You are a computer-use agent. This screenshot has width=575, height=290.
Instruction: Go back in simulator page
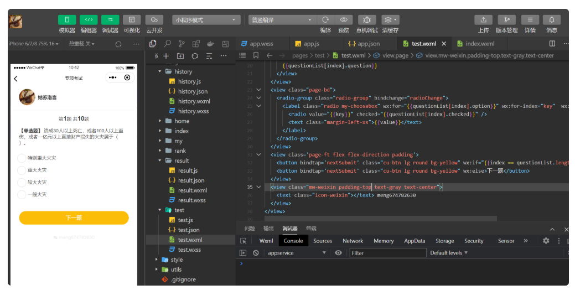click(x=15, y=79)
